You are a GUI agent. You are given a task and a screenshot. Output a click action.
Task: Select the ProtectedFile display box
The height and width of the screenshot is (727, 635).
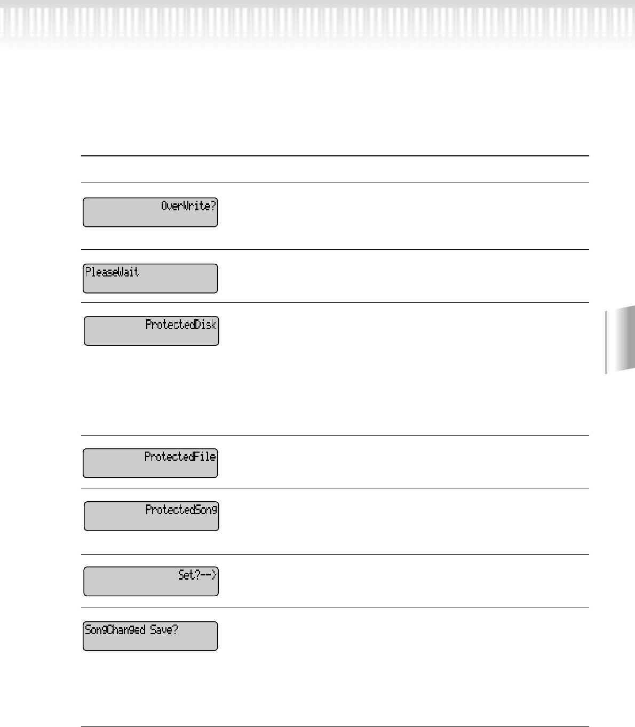pos(150,463)
